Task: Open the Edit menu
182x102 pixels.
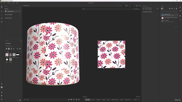Action: point(5,3)
